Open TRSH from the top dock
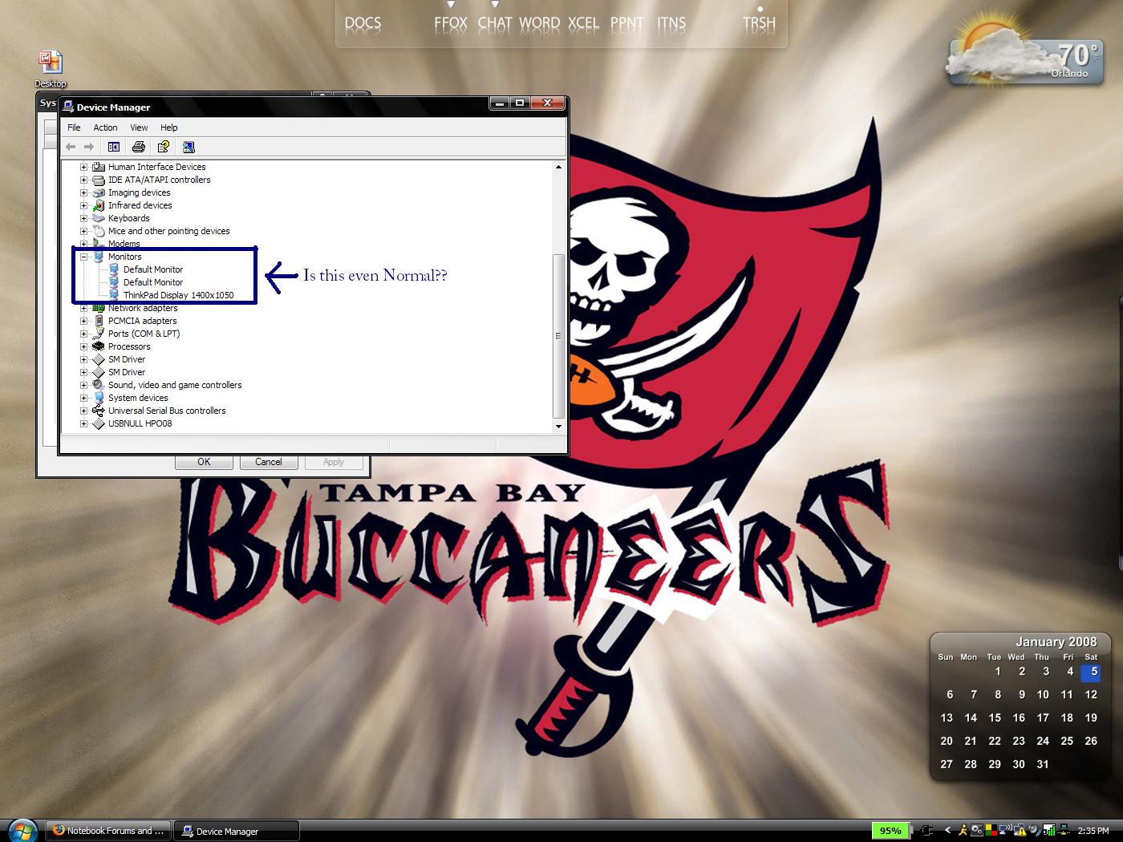1123x842 pixels. 759,23
